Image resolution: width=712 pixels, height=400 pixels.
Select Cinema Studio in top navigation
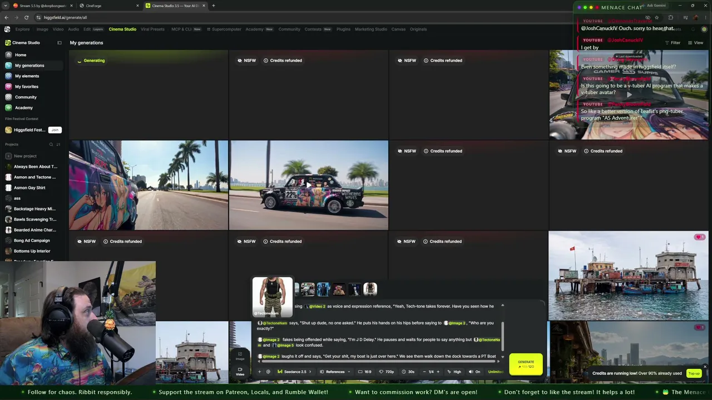click(x=122, y=29)
